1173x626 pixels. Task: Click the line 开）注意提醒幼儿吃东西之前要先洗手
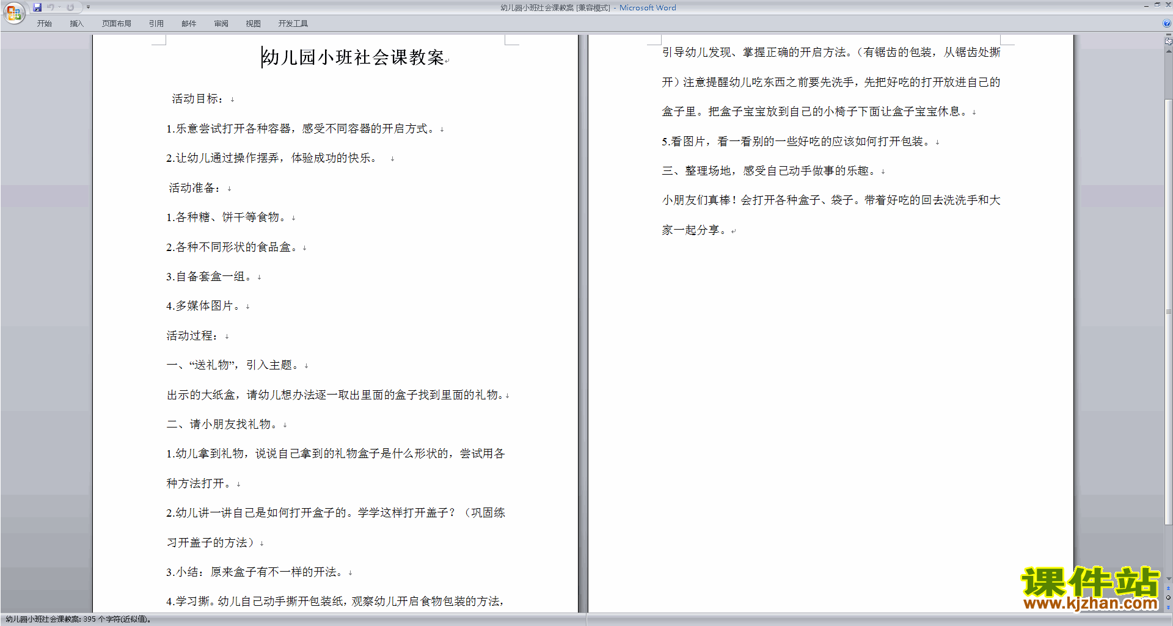(831, 82)
